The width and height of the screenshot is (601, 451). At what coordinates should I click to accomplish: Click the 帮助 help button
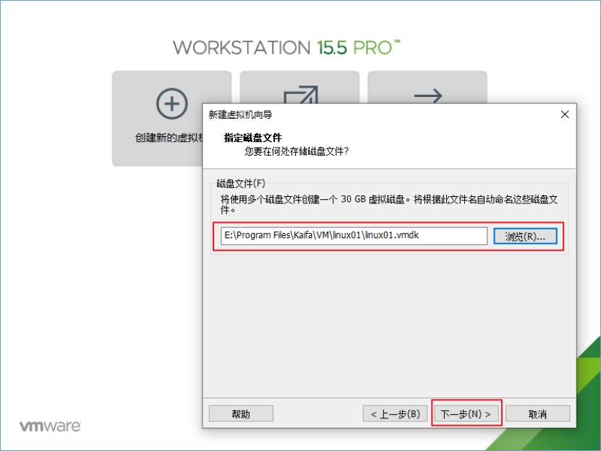[x=241, y=414]
